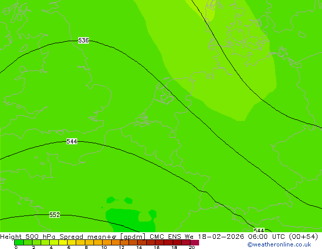Click the 544 contour label over southern England

pos(72,141)
